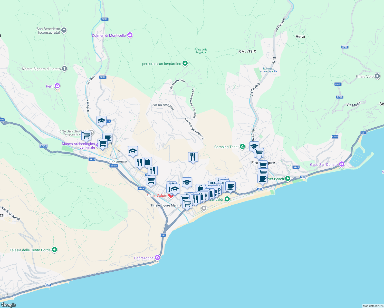
Task: Open the coffee cup icon above Garibaldi label
Action: pyautogui.click(x=230, y=186)
